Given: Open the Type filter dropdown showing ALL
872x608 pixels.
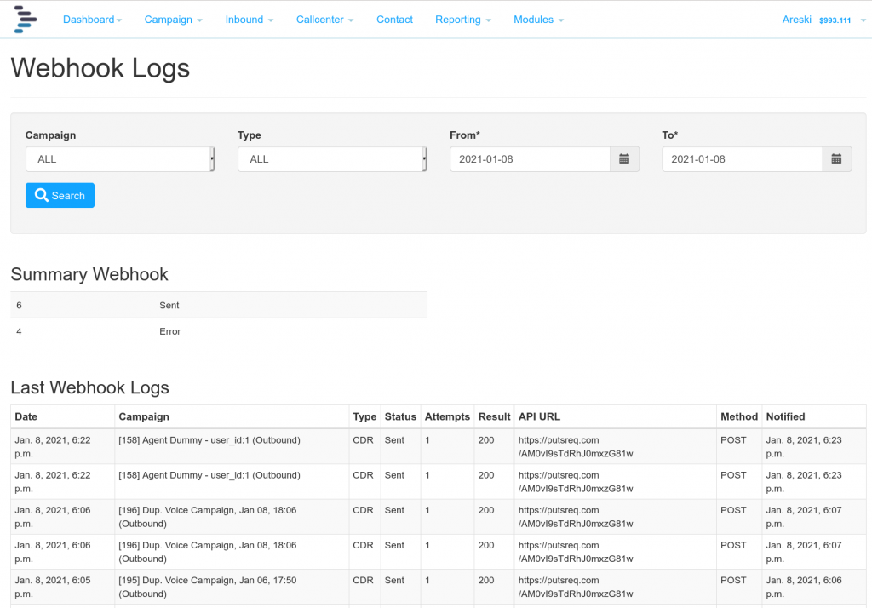Looking at the screenshot, I should [332, 158].
